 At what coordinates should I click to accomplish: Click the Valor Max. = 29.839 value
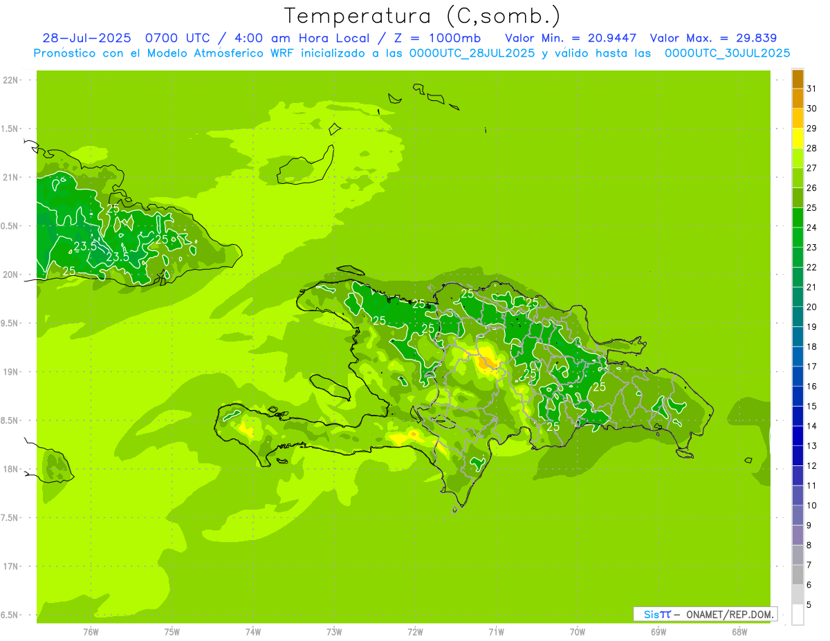[x=713, y=38]
